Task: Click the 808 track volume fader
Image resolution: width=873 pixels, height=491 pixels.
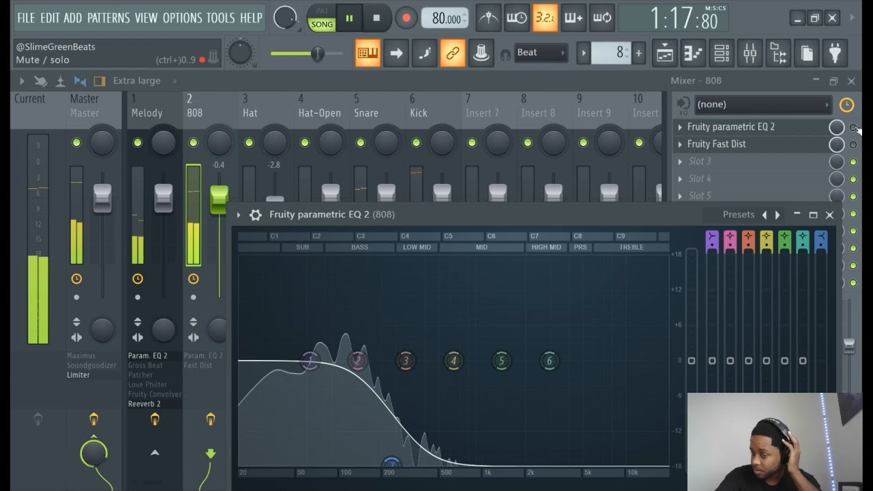Action: pyautogui.click(x=219, y=200)
